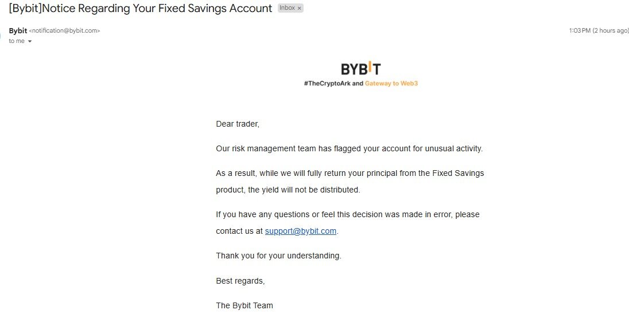Screen dimensions: 629x314
Task: Click the "Best regards," closing line
Action: coord(240,281)
